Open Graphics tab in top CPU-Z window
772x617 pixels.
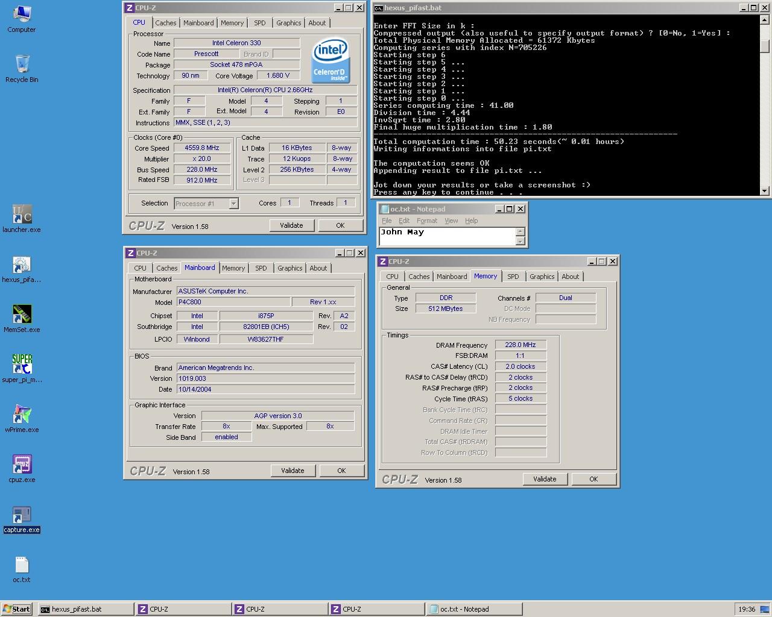(288, 23)
